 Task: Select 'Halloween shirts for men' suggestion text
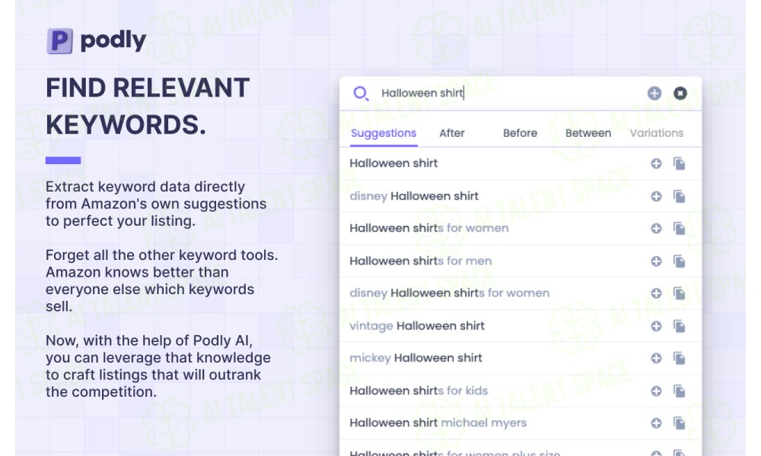(421, 261)
